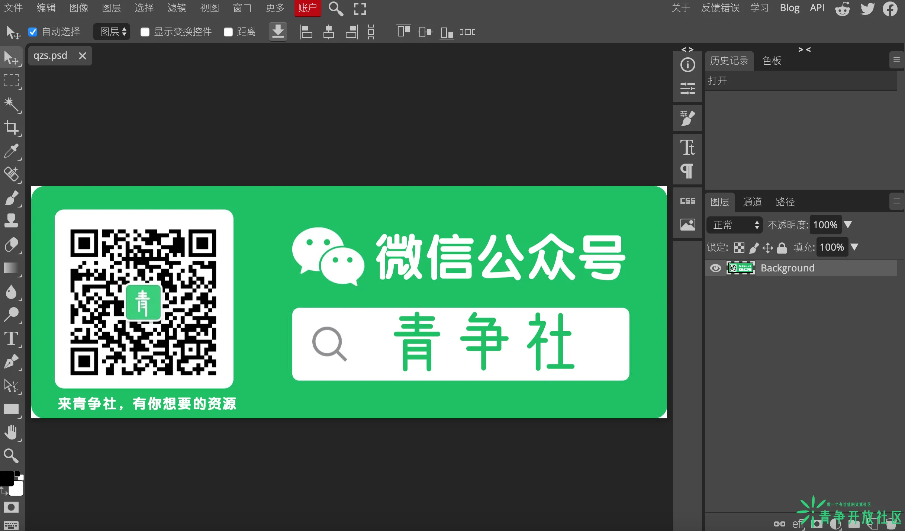Screen dimensions: 905x531
Task: Align top edges button
Action: coord(403,31)
